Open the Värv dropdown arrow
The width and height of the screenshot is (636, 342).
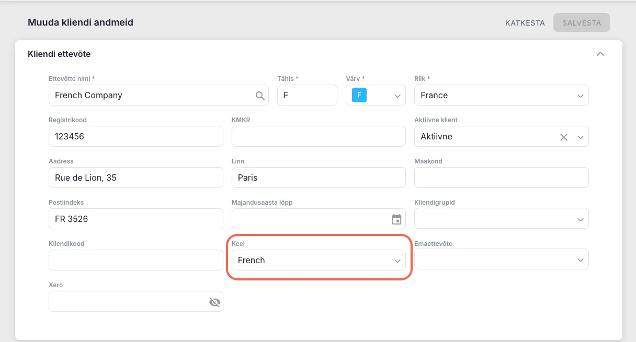pos(397,96)
